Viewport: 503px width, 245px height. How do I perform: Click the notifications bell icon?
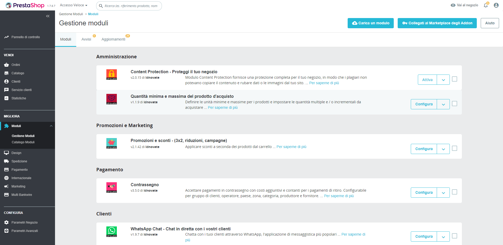[486, 5]
